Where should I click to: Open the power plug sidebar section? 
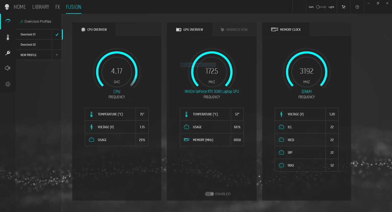(x=8, y=53)
